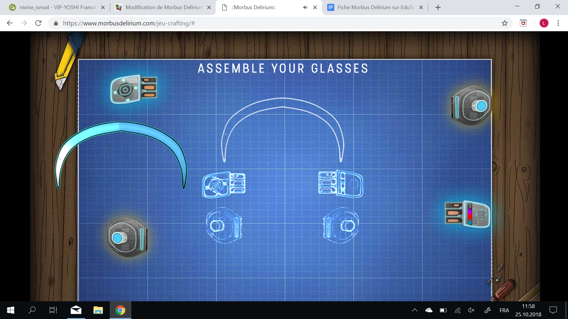The image size is (568, 319).
Task: Select the round earpiece piece at bottom left
Action: tap(127, 237)
